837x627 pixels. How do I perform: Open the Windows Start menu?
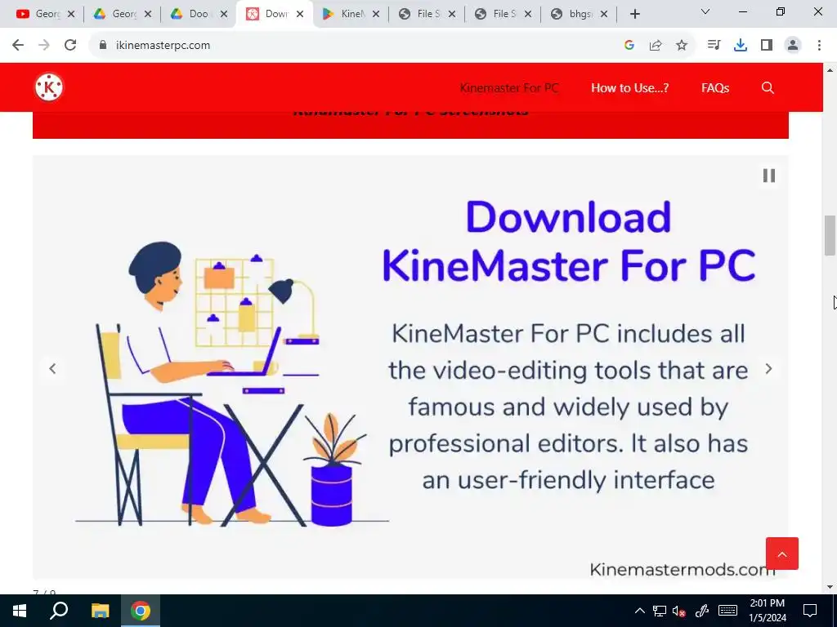20,611
